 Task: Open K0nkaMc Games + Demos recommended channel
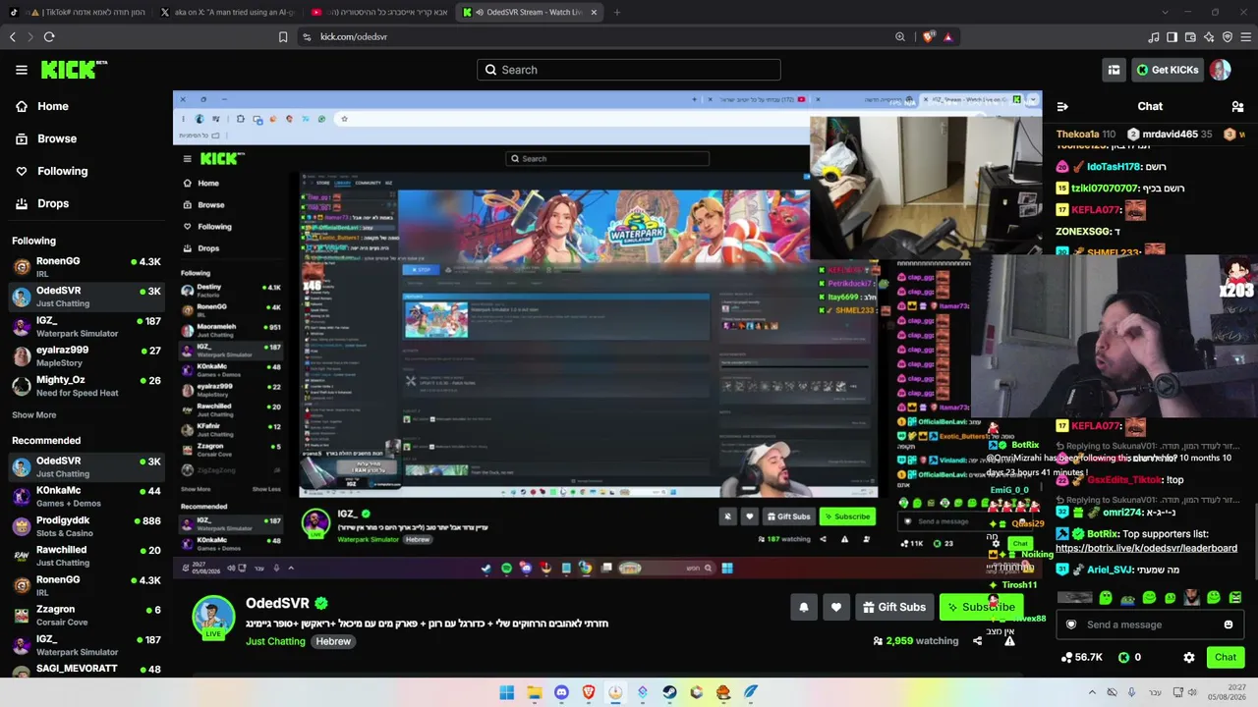coord(86,497)
